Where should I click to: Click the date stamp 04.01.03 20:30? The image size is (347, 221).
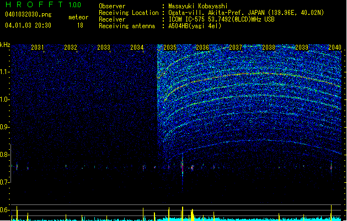pyautogui.click(x=28, y=25)
